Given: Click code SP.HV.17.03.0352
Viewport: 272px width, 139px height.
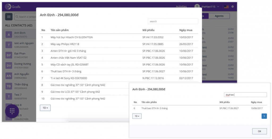Looking at the screenshot, I should [x=153, y=37].
